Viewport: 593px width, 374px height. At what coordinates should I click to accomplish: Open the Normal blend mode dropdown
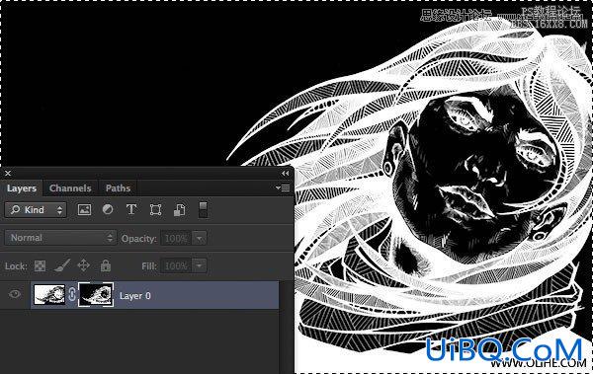(x=60, y=238)
